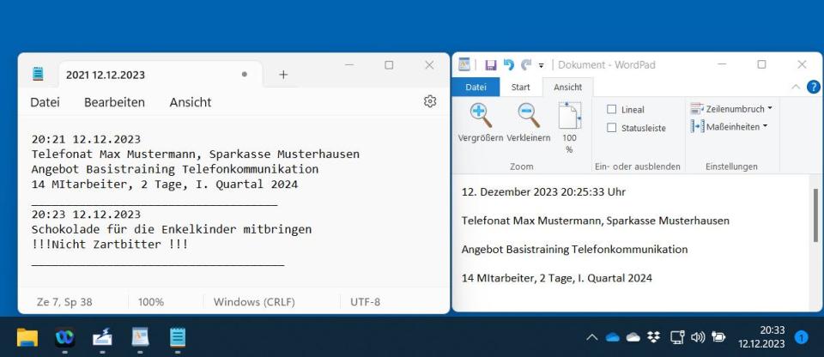This screenshot has height=357, width=824.
Task: Open the blue OneDrive tray icon
Action: 612,337
